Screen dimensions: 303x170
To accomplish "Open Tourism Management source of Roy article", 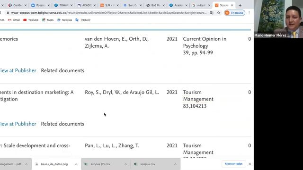I will [x=198, y=95].
